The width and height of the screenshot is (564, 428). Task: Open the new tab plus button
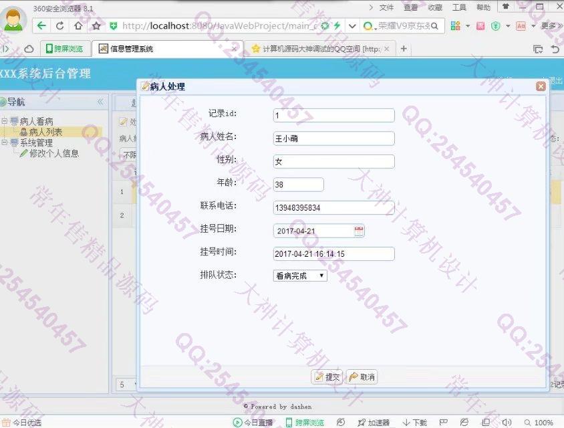coord(404,49)
